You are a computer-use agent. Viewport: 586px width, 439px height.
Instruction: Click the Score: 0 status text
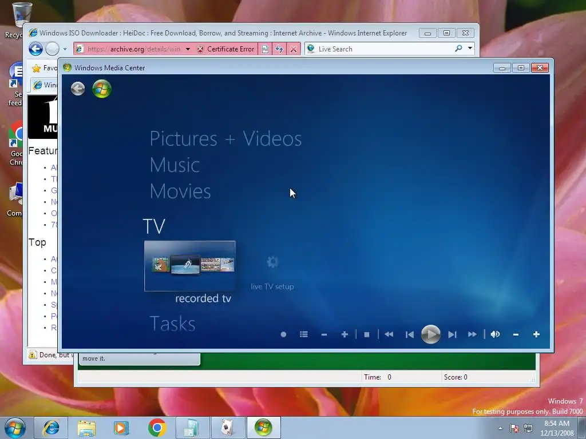click(x=456, y=377)
